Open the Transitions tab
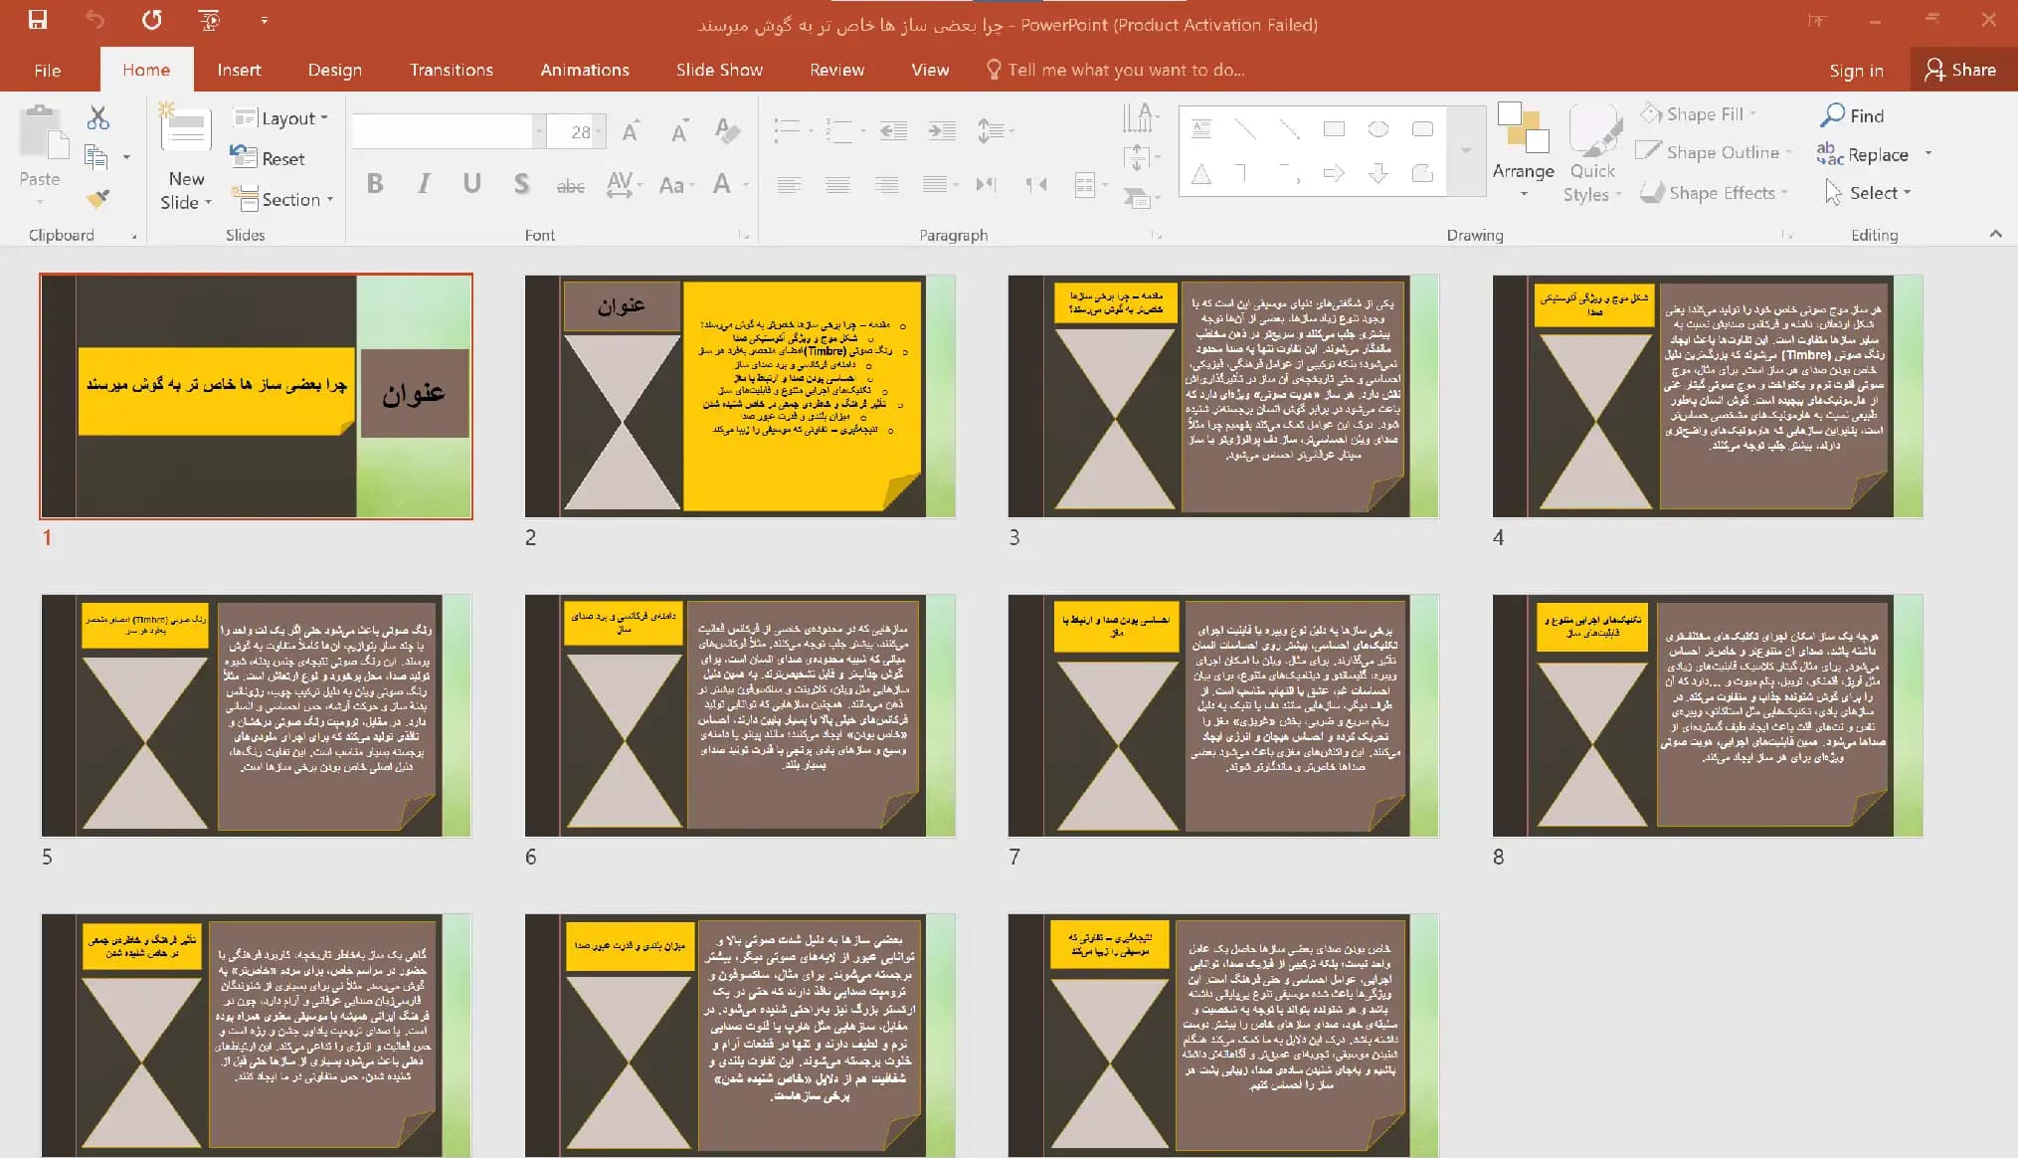2018x1158 pixels. coord(452,70)
